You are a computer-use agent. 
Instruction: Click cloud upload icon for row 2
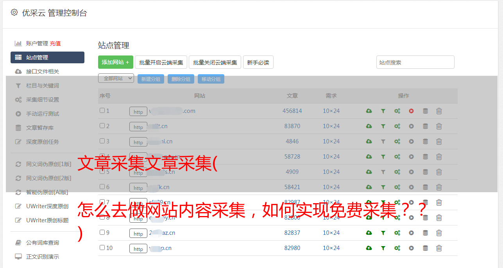369,126
